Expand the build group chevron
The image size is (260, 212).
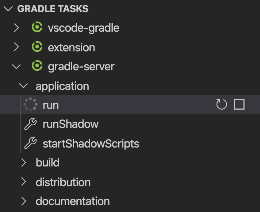(x=23, y=162)
